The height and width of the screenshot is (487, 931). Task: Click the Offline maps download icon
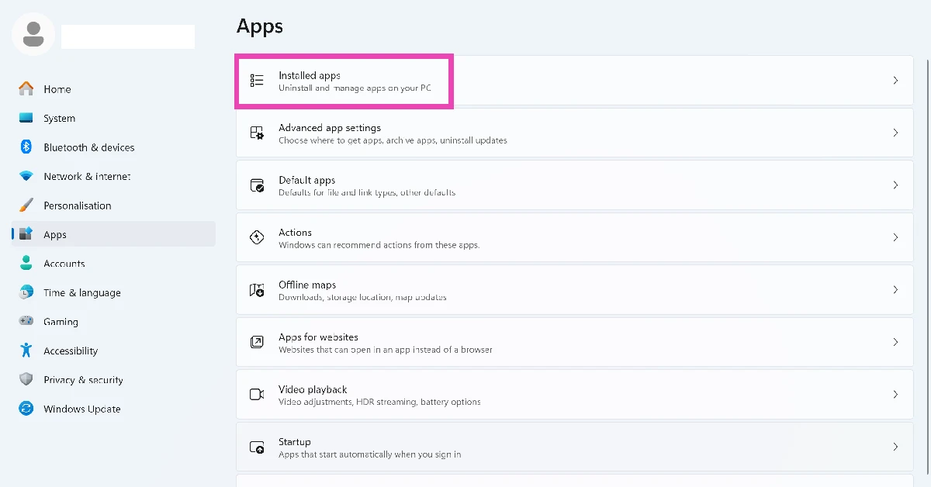click(257, 289)
